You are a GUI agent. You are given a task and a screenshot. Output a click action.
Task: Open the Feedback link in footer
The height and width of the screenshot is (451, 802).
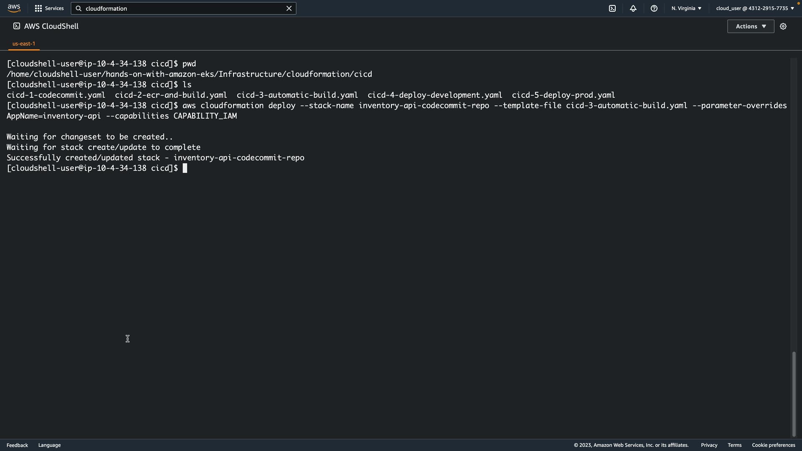pos(17,445)
